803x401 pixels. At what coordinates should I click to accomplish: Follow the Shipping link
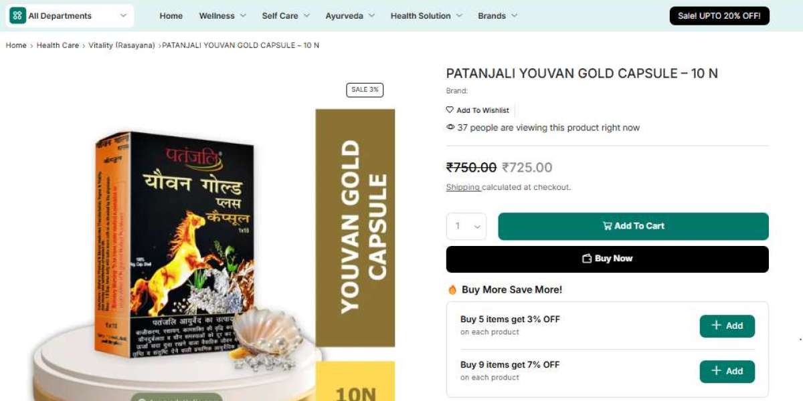[463, 187]
